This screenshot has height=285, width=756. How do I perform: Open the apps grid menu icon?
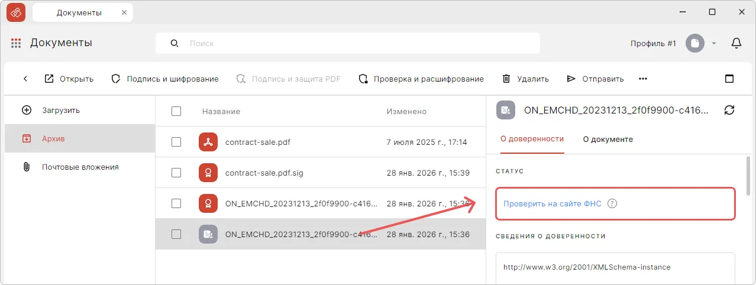click(16, 43)
